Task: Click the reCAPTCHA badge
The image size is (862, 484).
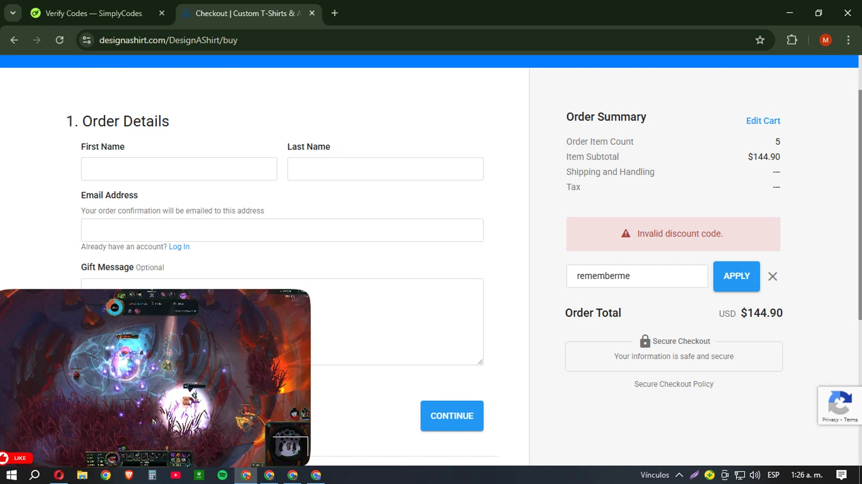Action: (x=840, y=405)
